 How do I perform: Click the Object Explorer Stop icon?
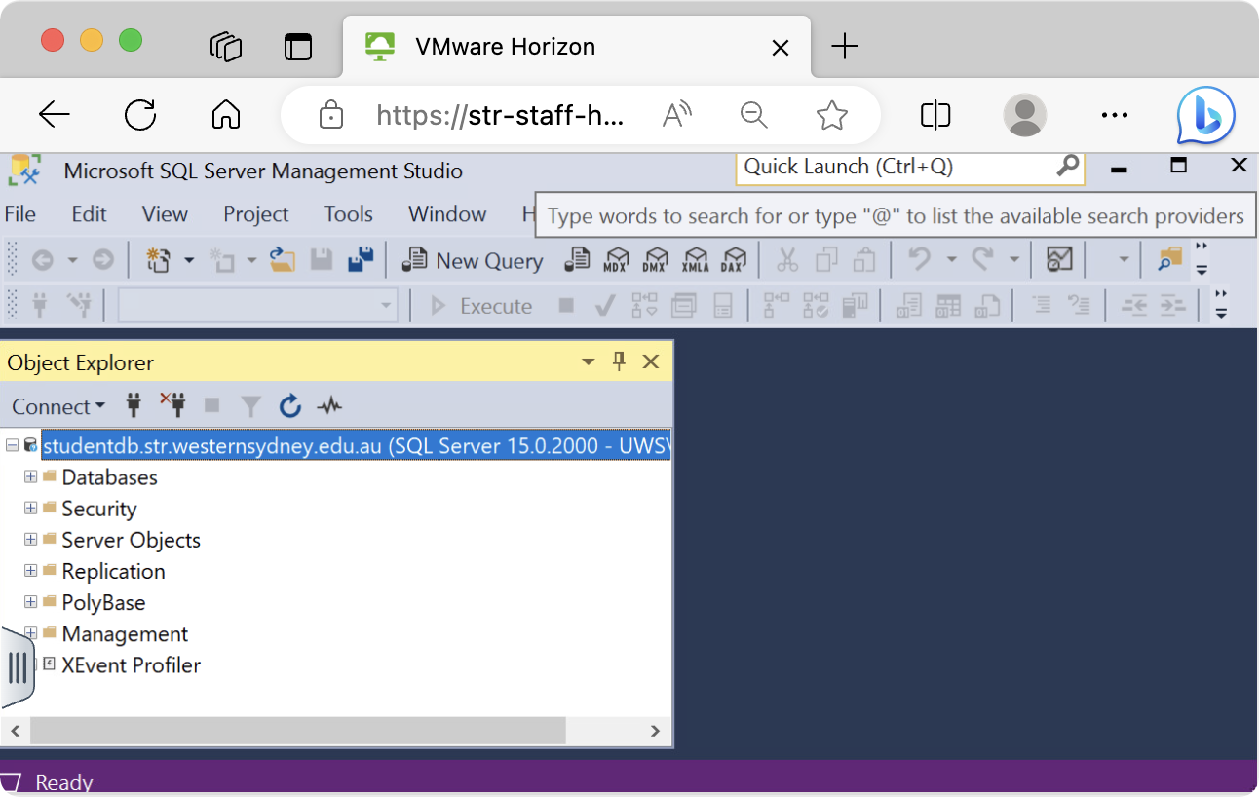211,405
